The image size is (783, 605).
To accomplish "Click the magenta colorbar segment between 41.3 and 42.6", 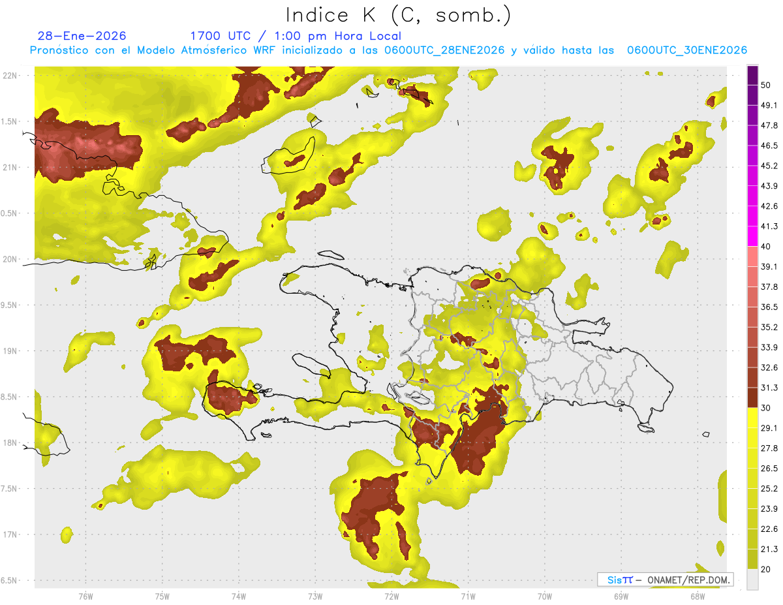I will click(752, 216).
